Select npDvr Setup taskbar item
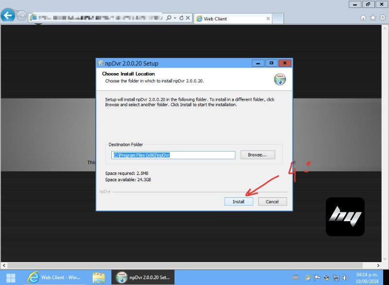 [143, 277]
